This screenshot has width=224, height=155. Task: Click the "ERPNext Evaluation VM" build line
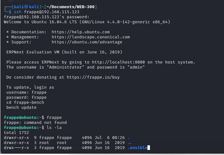(x=64, y=52)
